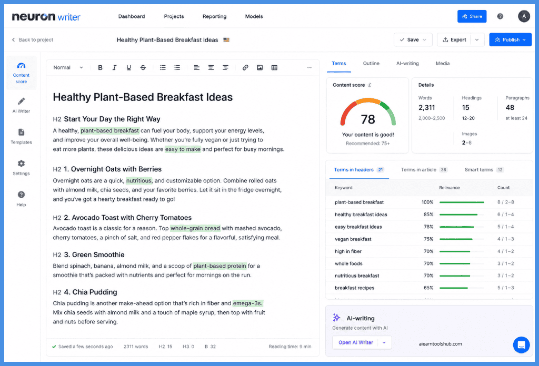
Task: Click the article title in header bar
Action: (x=167, y=40)
